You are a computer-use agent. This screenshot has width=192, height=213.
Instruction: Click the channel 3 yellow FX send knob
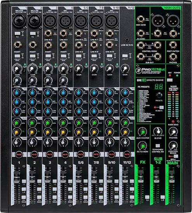tap(47, 132)
